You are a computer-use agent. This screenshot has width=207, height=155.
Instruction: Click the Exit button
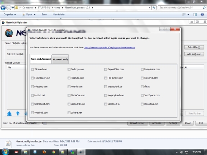pos(201,123)
